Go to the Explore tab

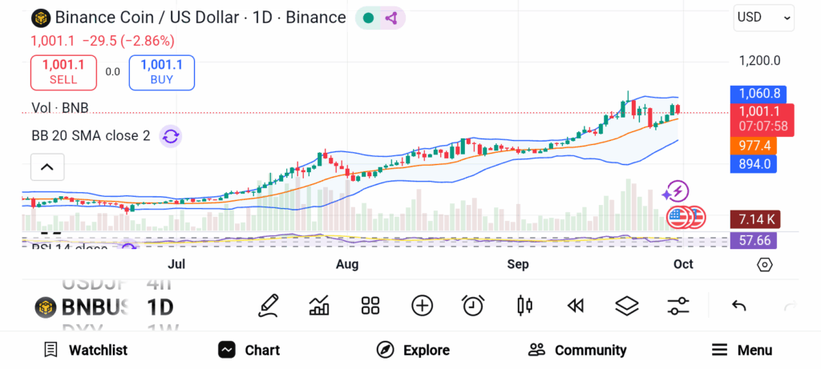point(414,350)
